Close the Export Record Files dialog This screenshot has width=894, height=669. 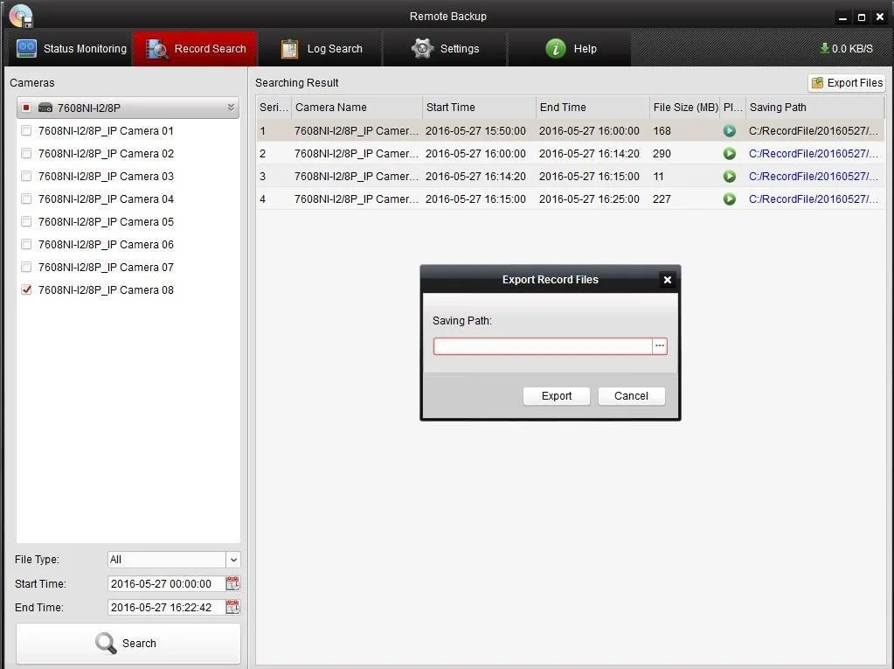pyautogui.click(x=667, y=280)
